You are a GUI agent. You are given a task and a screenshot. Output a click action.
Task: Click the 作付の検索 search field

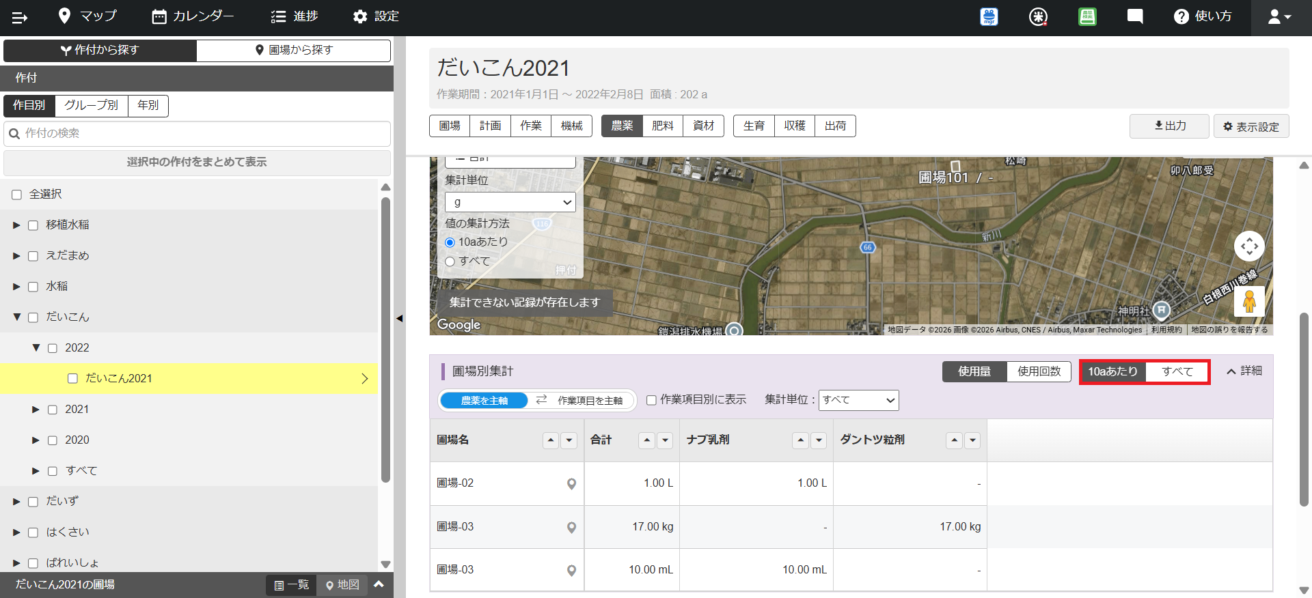point(197,133)
